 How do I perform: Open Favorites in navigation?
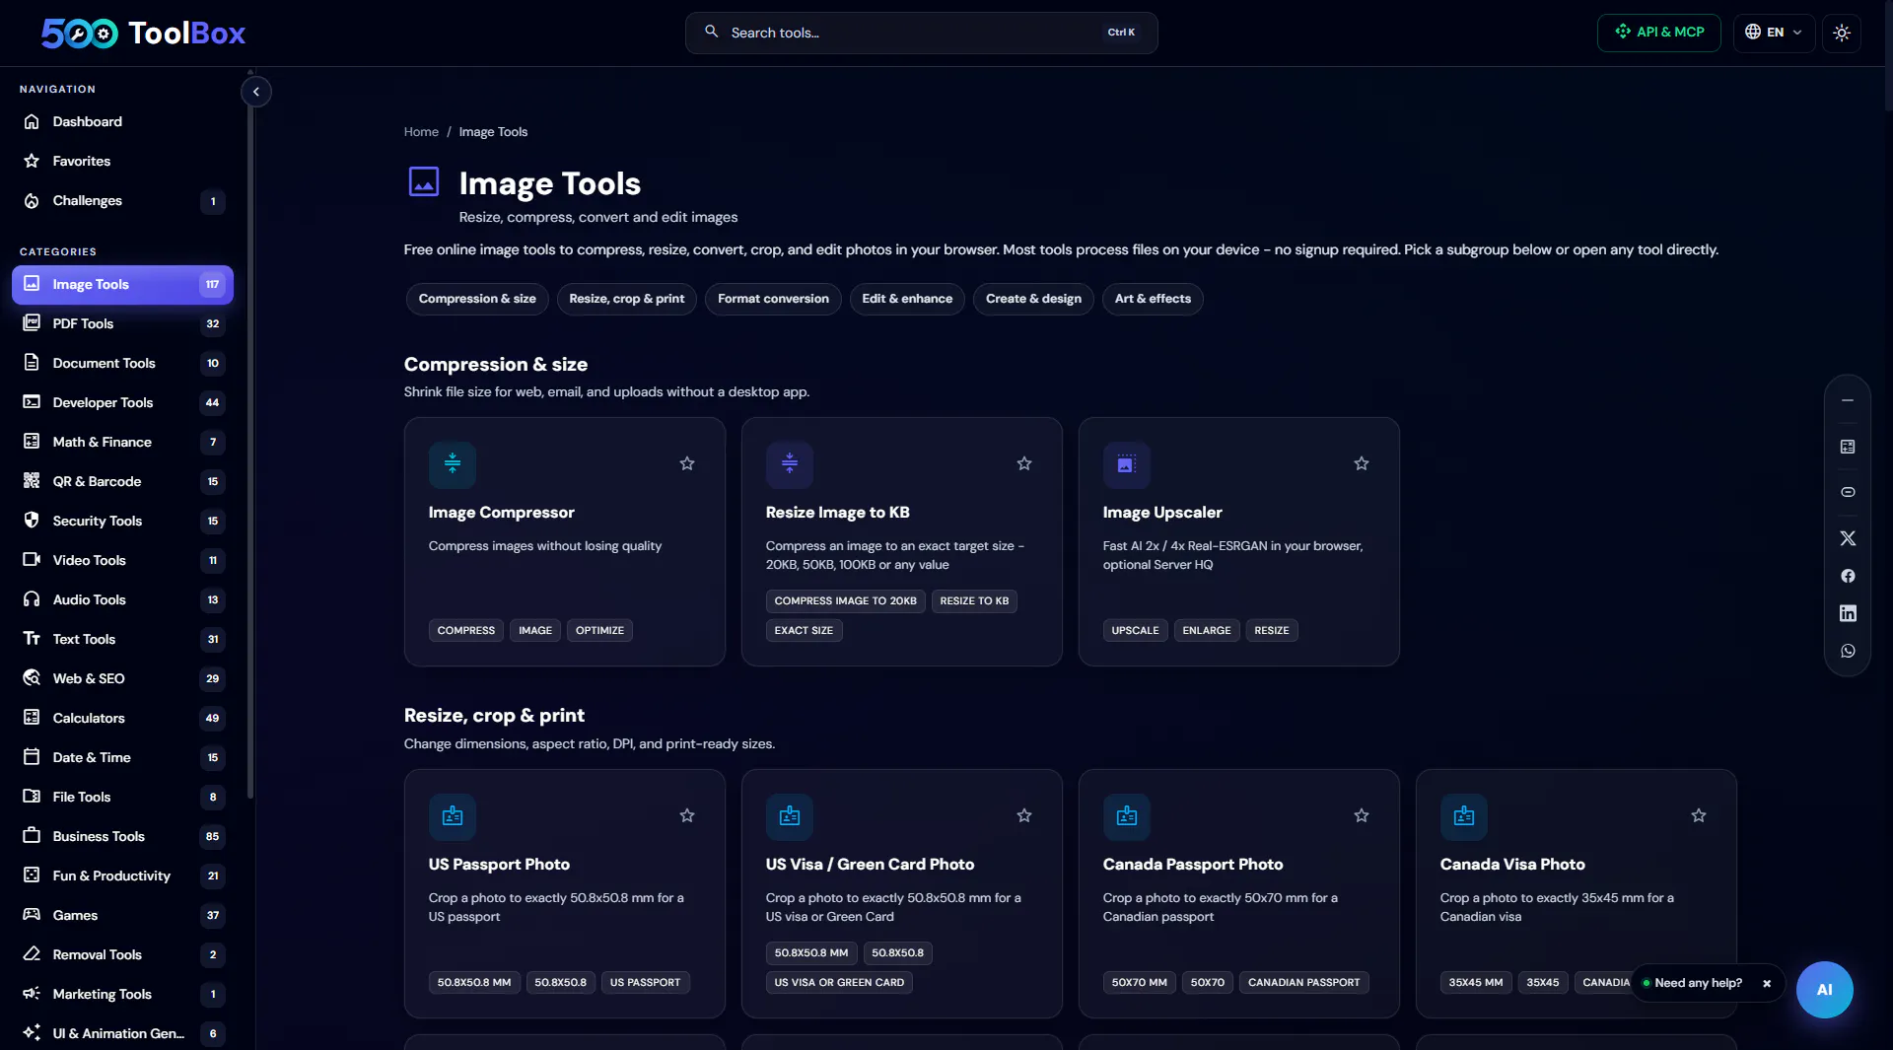tap(122, 161)
